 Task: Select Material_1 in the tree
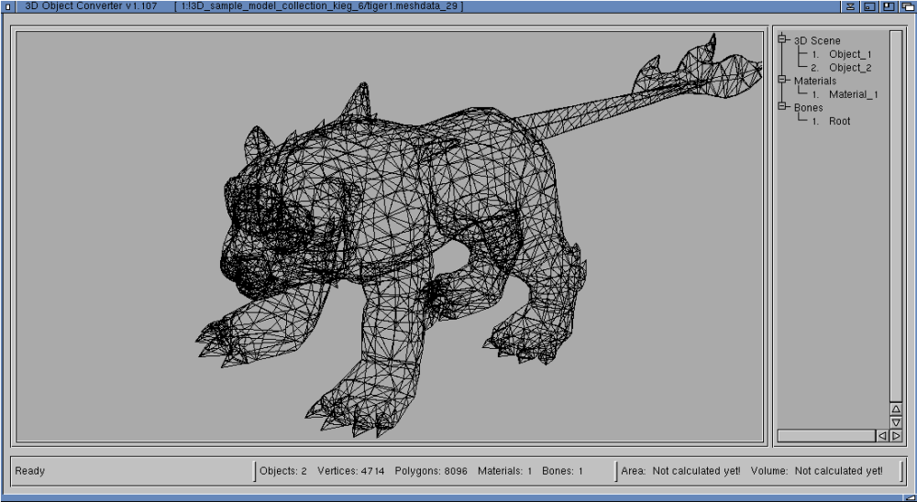pos(853,94)
